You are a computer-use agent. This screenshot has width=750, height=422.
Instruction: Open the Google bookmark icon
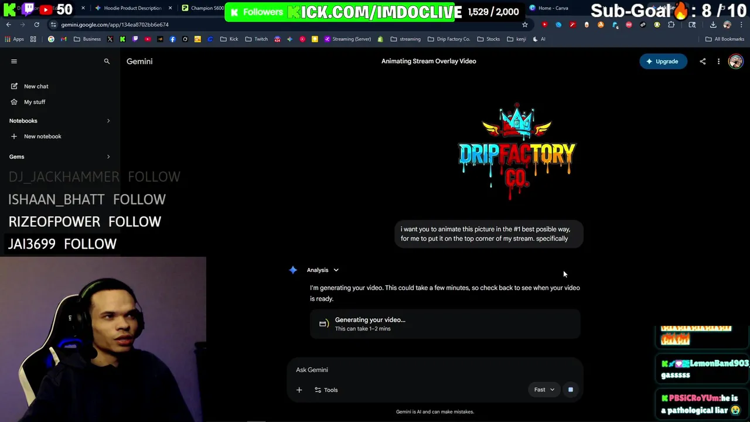[x=51, y=39]
